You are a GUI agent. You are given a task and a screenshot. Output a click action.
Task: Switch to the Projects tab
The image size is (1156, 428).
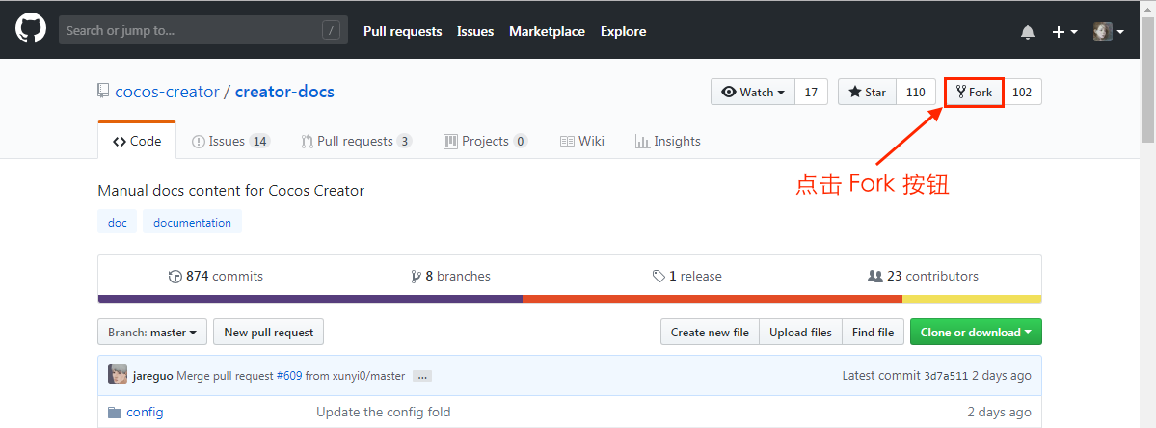[486, 141]
